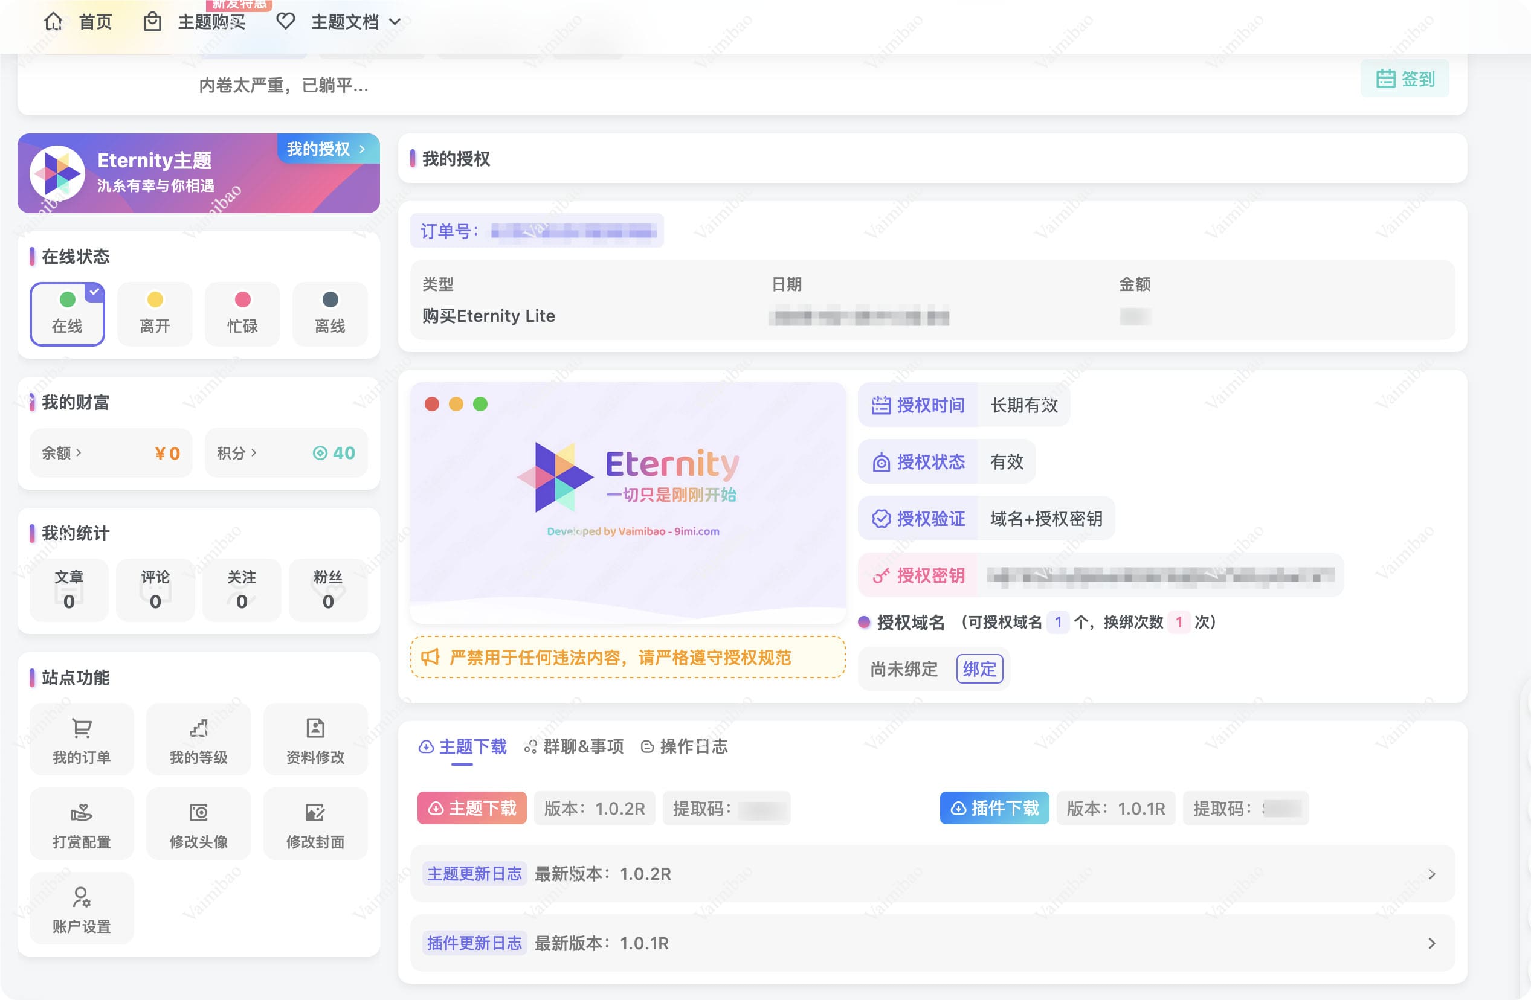The height and width of the screenshot is (1000, 1531).
Task: Open 打赏配置 reward settings icon
Action: pyautogui.click(x=82, y=813)
